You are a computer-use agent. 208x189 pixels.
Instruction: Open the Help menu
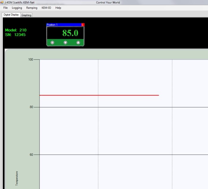point(58,8)
